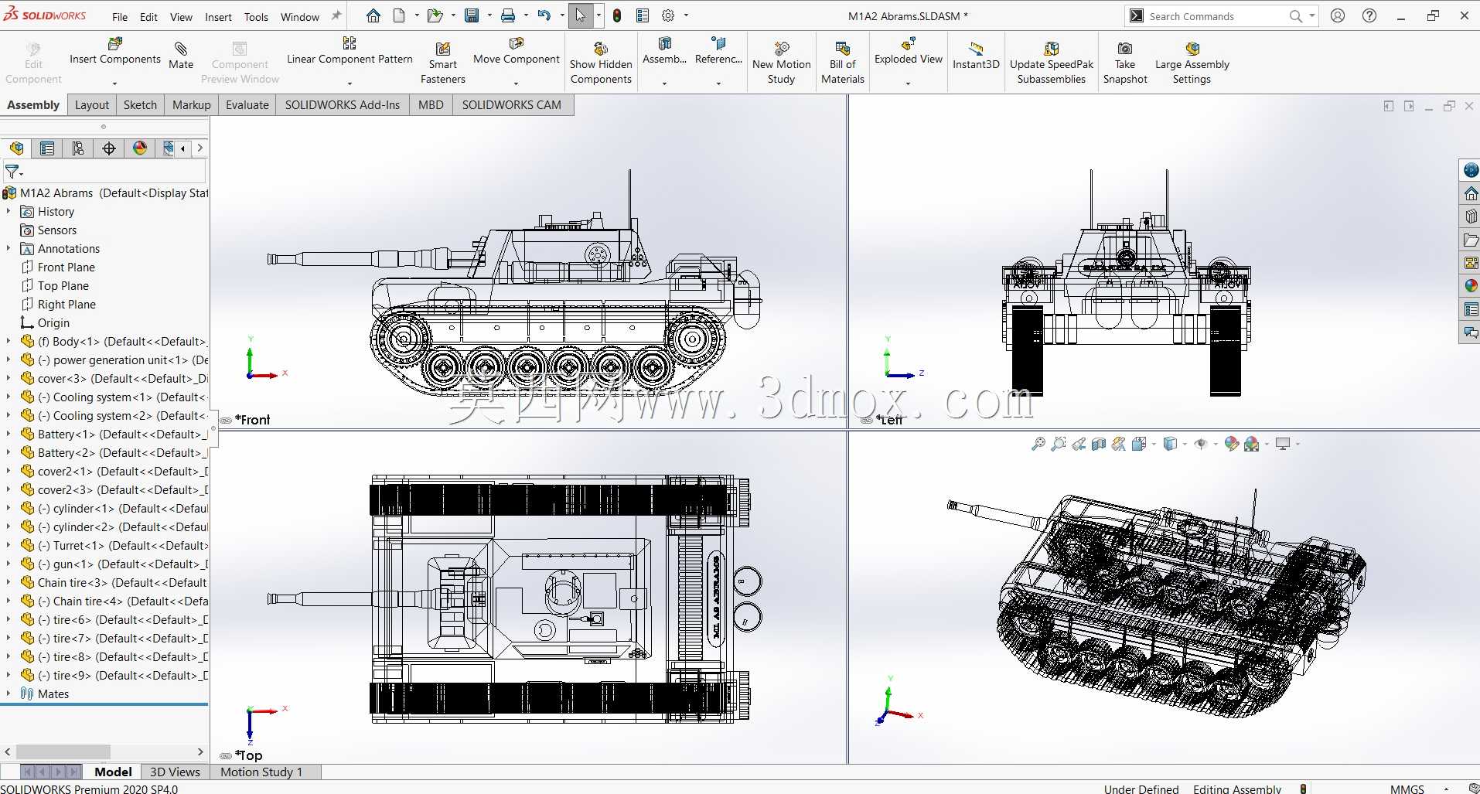Screen dimensions: 1480x794
Task: Open Large Assembly Settings
Action: tap(1192, 63)
